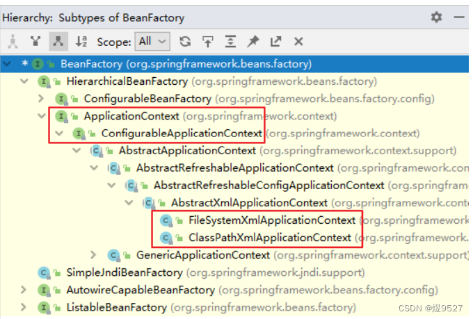Select AbstractRefreshableConfigApplicationContext row
This screenshot has height=319, width=473.
(234, 186)
